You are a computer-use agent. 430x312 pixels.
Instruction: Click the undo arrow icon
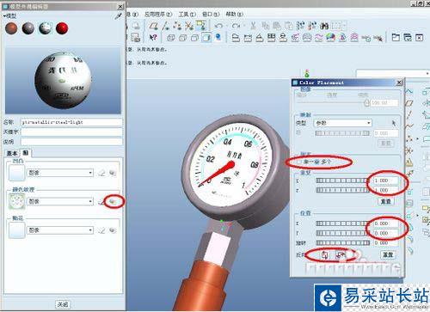(x=218, y=26)
